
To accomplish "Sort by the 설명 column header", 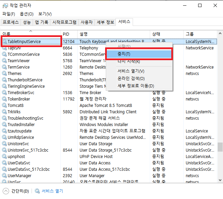I will (114, 34).
